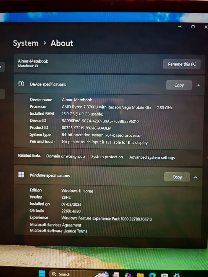The image size is (208, 277).
Task: Open Task View on the taskbar
Action: (116, 275)
